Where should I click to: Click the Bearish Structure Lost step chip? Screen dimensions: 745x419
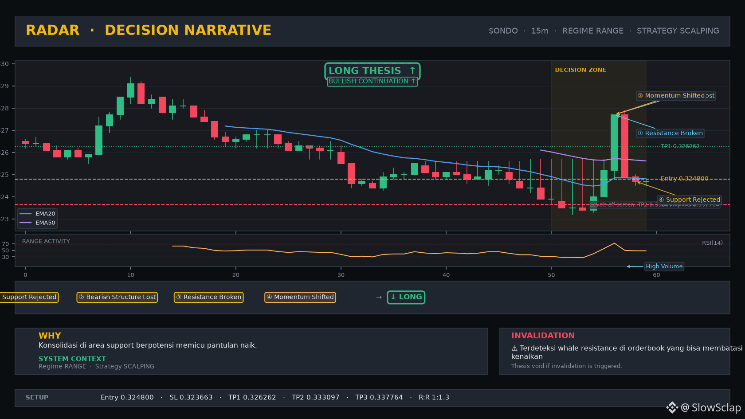pos(117,297)
